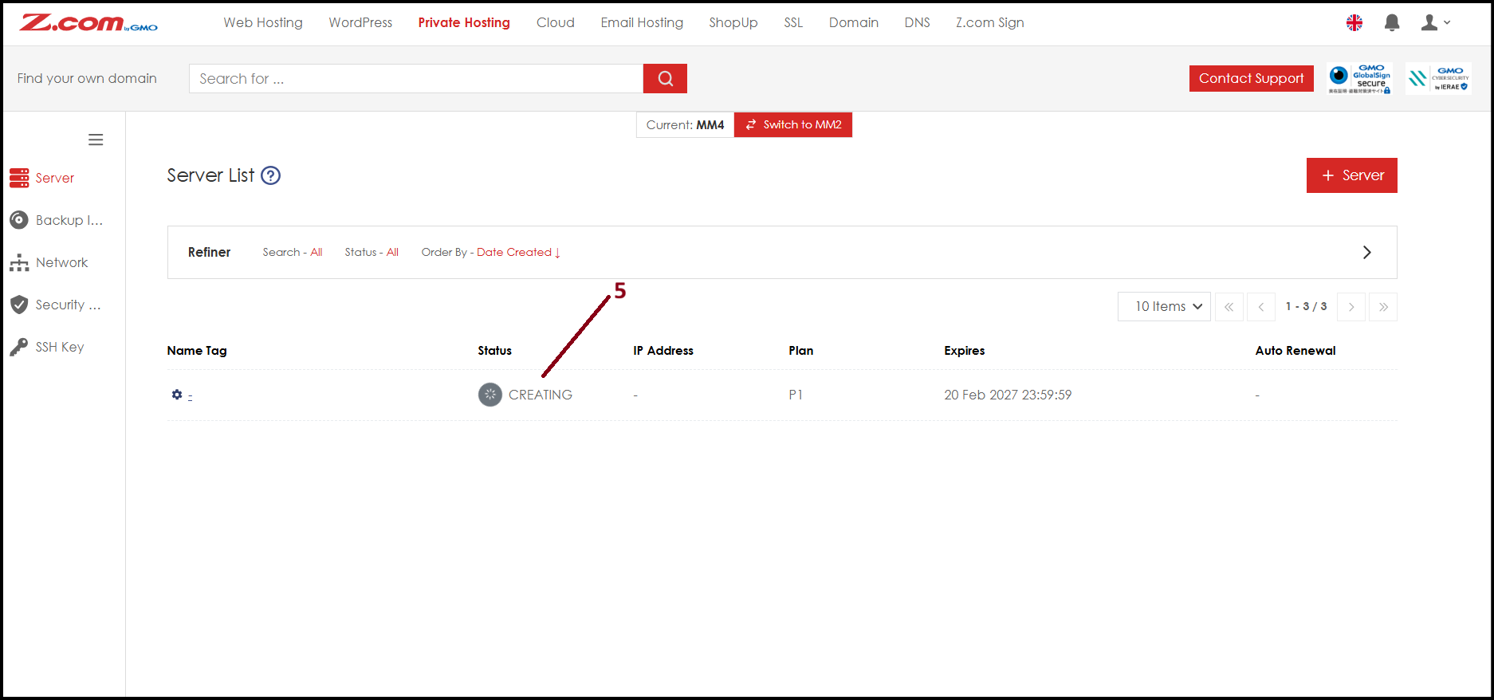
Task: Click the Z.com by GMO logo
Action: 88,23
